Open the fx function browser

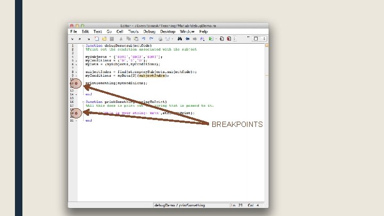[x=202, y=39]
